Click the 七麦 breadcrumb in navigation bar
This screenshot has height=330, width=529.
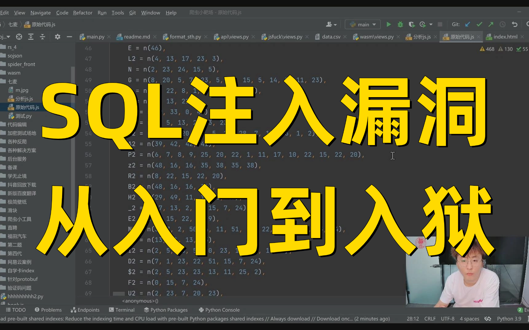tap(13, 24)
